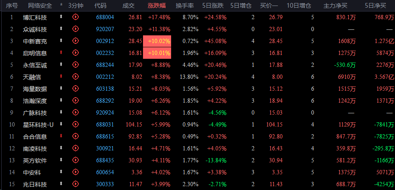Open stock code 688031
This screenshot has width=395, height=190.
click(105, 124)
